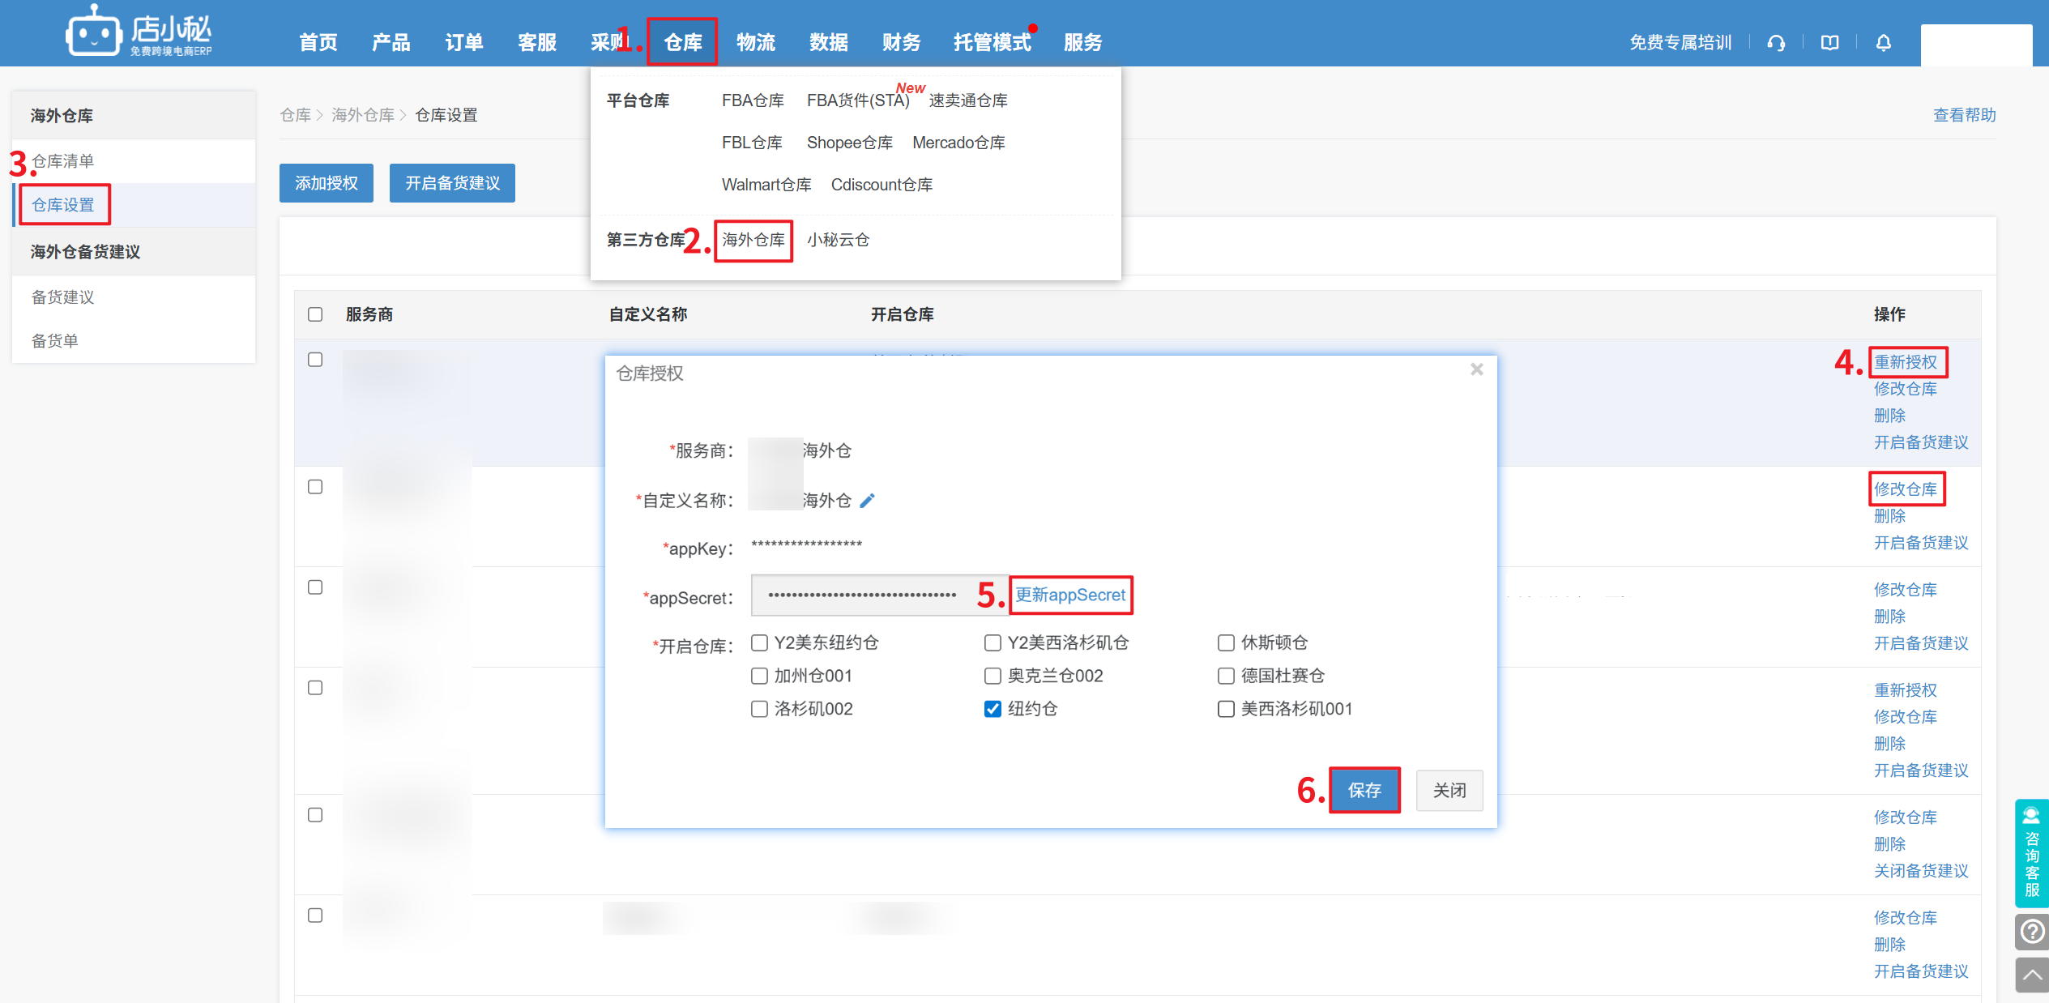Click the scroll-to-top arrow icon
Screen dimensions: 2049x1003
tap(2031, 975)
